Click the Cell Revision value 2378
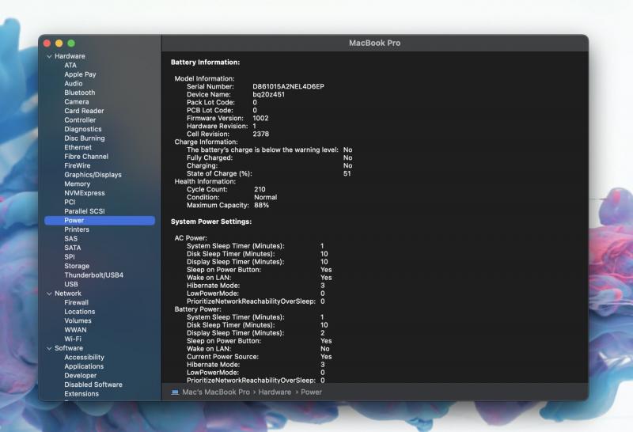The height and width of the screenshot is (432, 633). coord(261,134)
